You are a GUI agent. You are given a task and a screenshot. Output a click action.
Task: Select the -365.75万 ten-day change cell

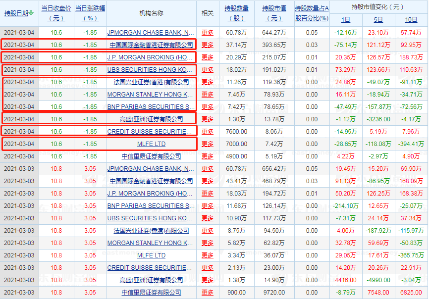click(411, 255)
